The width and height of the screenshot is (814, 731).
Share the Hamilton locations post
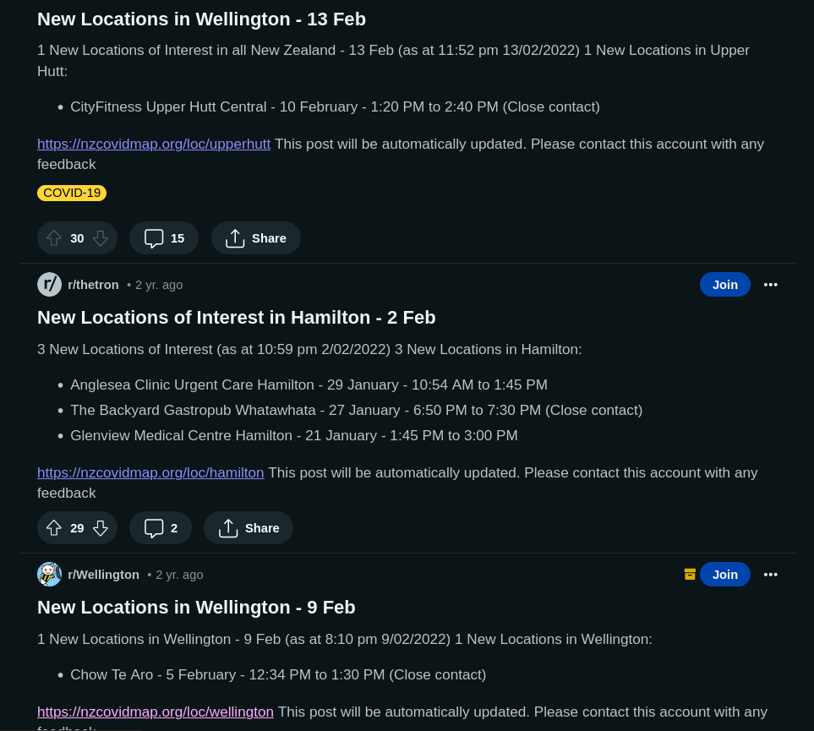coord(249,528)
